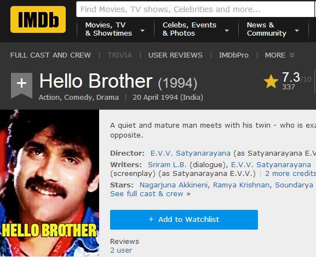Click the IMDb logo
Image resolution: width=316 pixels, height=257 pixels.
(x=38, y=19)
